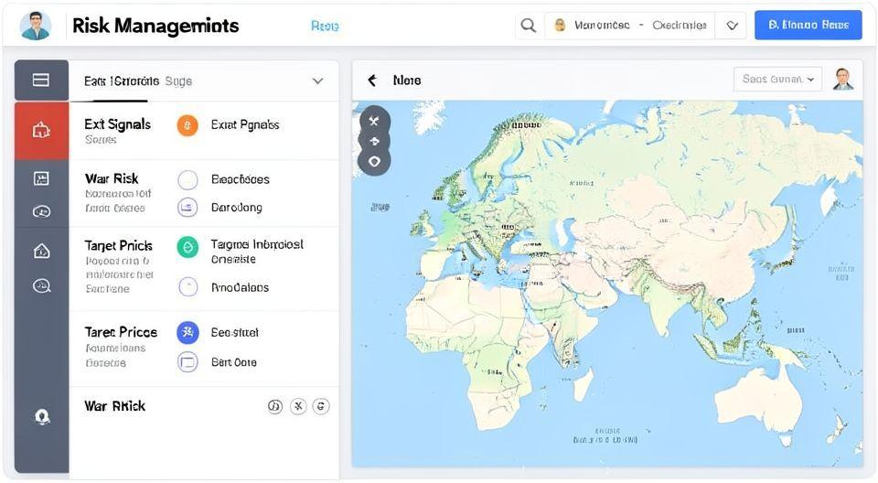878x483 pixels.
Task: Click the user avatar in the map header
Action: [842, 80]
